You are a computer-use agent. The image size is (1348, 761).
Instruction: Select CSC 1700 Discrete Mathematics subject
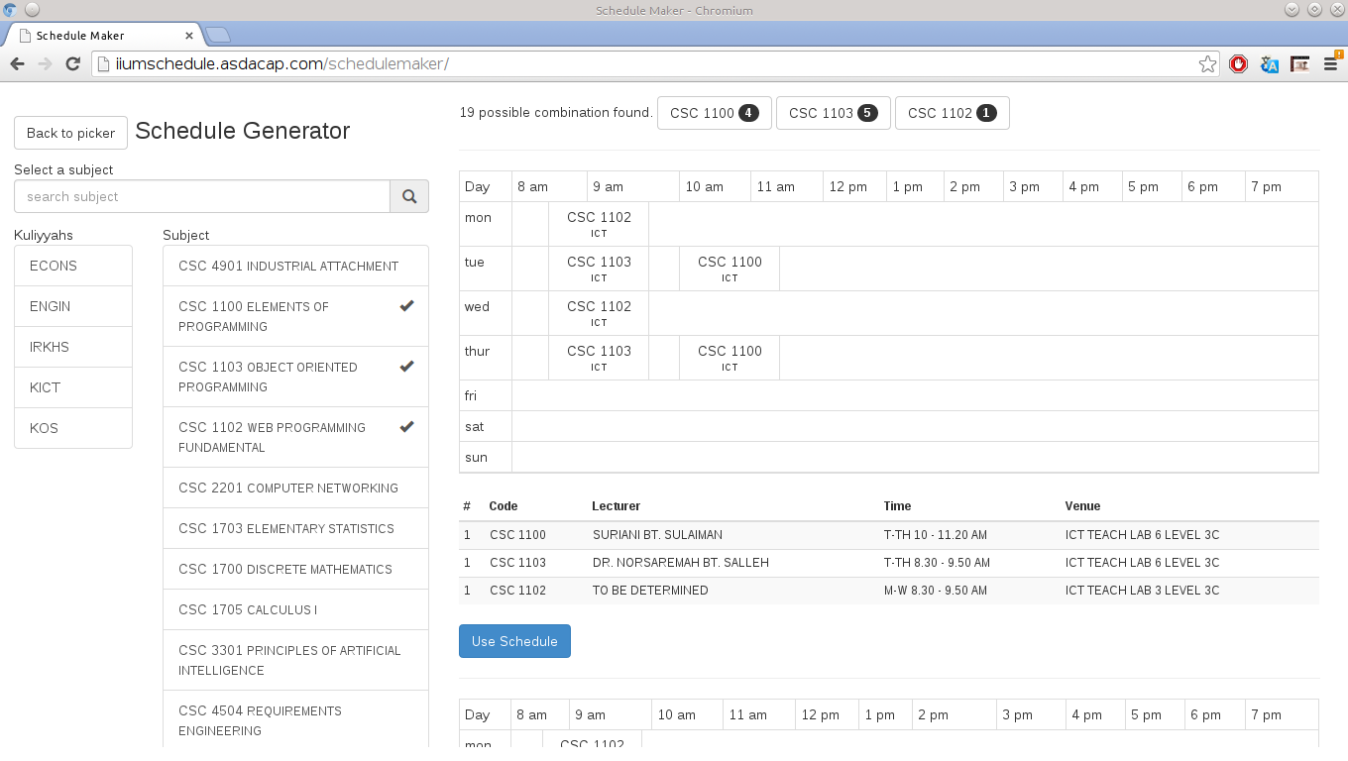pyautogui.click(x=295, y=569)
